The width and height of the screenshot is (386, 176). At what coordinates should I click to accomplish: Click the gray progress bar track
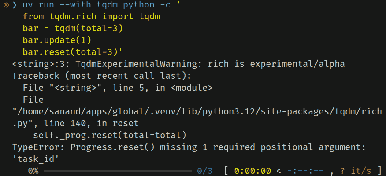pyautogui.click(x=118, y=170)
